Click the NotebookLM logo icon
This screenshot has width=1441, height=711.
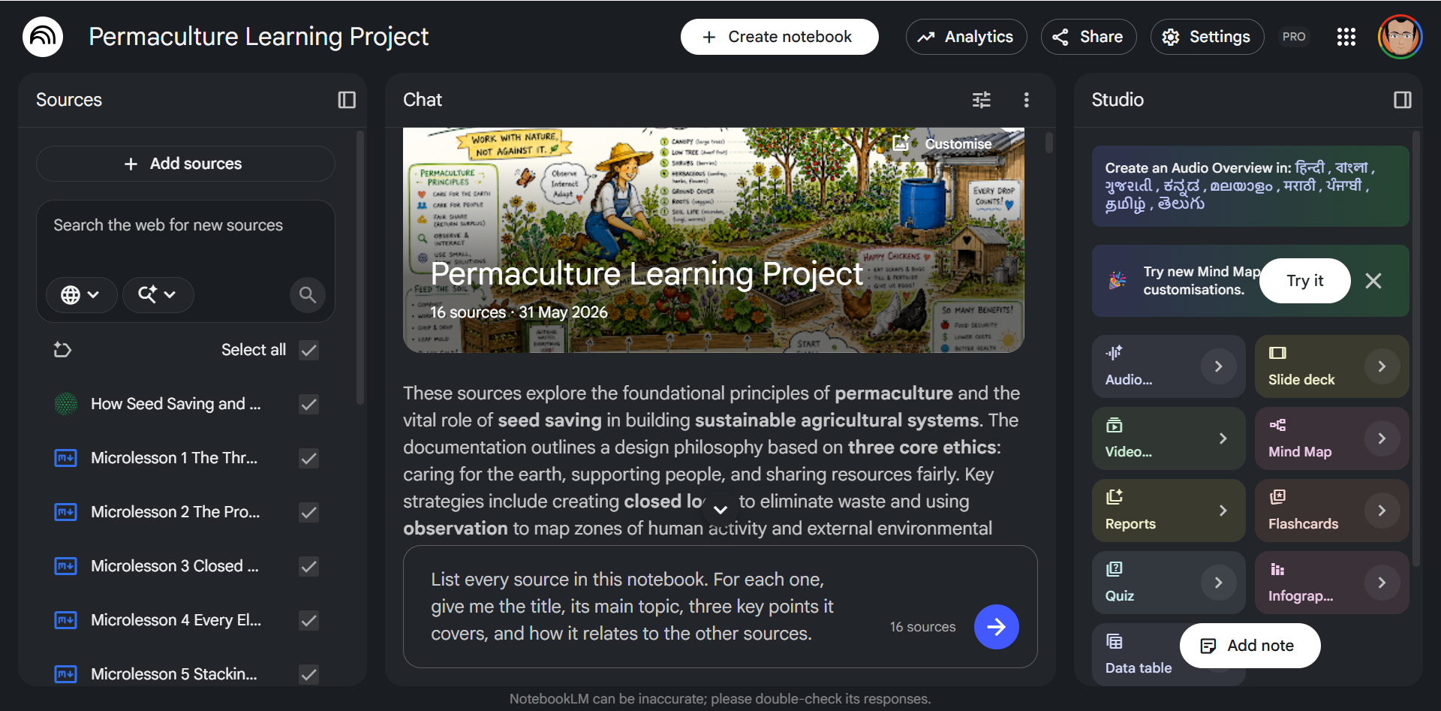pos(43,37)
